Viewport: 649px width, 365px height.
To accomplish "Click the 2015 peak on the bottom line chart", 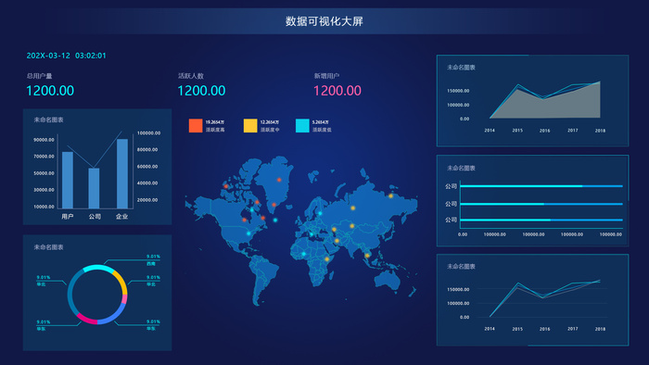I will (517, 283).
